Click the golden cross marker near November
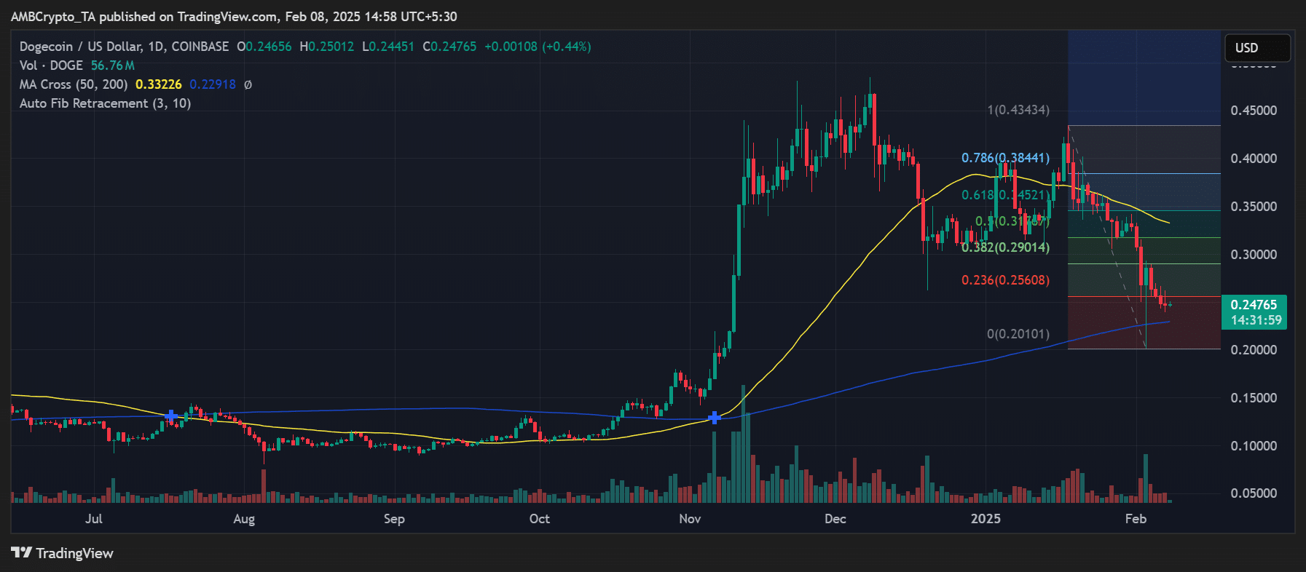 [x=715, y=418]
